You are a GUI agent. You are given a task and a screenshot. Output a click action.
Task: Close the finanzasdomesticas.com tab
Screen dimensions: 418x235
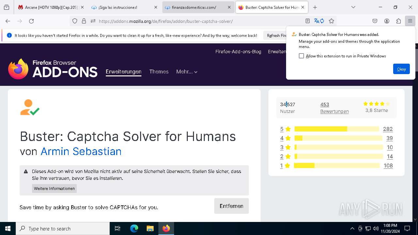click(229, 7)
